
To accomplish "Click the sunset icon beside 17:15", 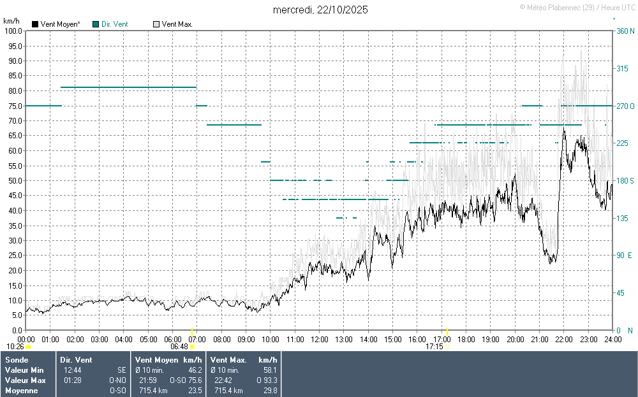I will pos(447,347).
